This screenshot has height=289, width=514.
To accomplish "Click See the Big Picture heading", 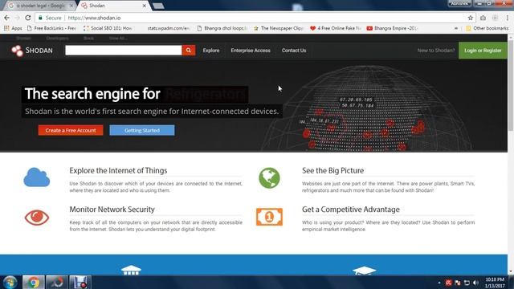I will (332, 170).
